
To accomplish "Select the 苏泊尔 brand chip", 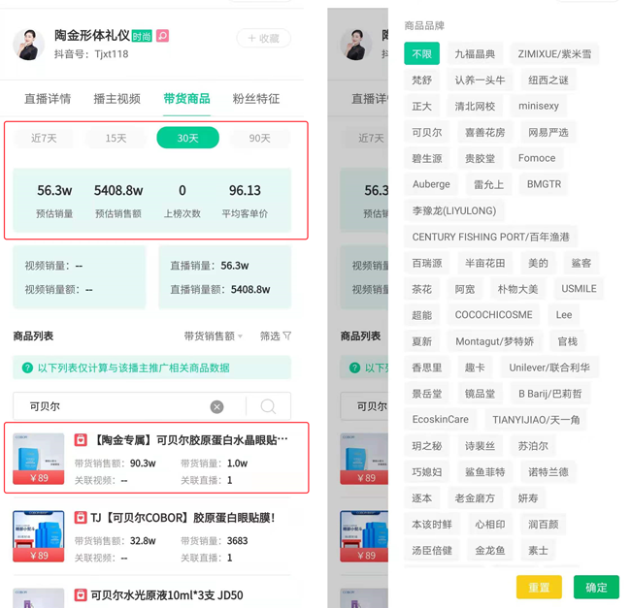I will click(533, 446).
